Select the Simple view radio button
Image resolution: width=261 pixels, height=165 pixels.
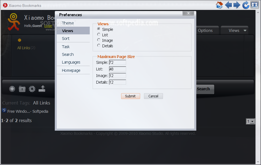pyautogui.click(x=99, y=29)
